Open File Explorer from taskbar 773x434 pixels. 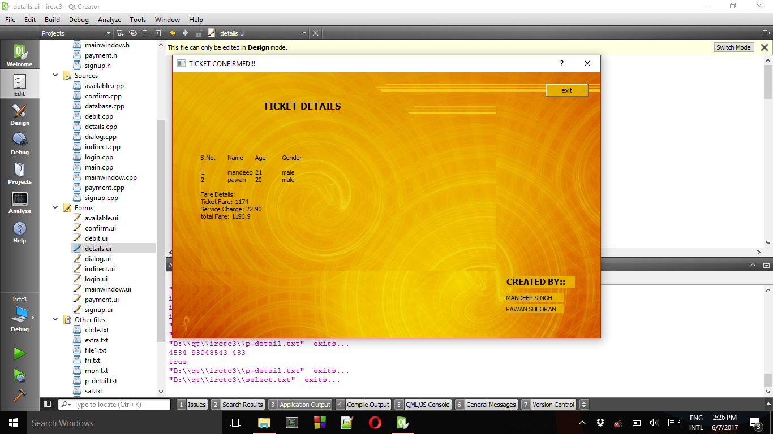(x=264, y=423)
